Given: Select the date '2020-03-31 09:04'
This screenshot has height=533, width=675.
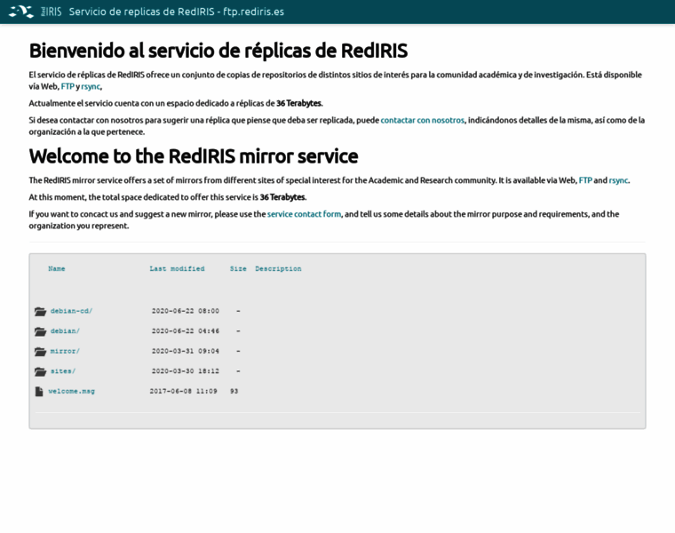Looking at the screenshot, I should tap(186, 351).
